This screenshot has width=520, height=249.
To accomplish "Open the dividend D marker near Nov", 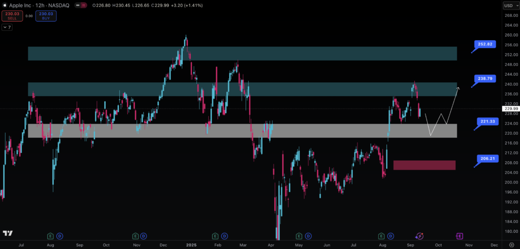I will (143, 236).
